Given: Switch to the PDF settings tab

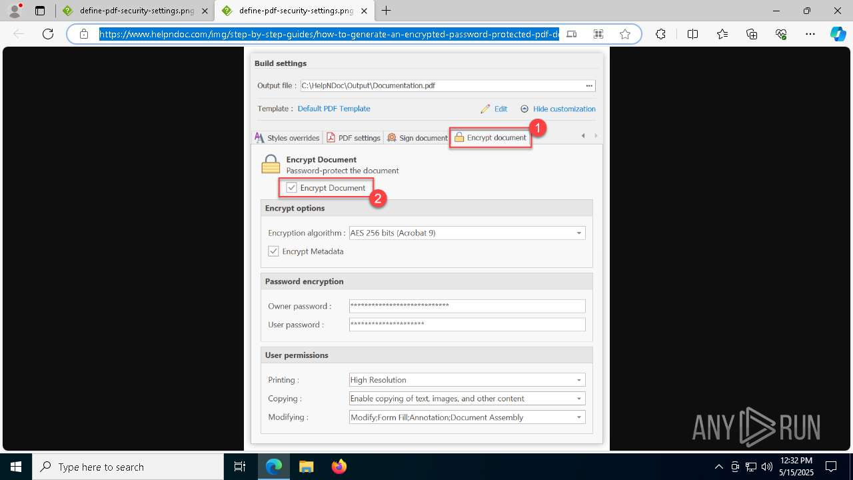Looking at the screenshot, I should pyautogui.click(x=353, y=138).
